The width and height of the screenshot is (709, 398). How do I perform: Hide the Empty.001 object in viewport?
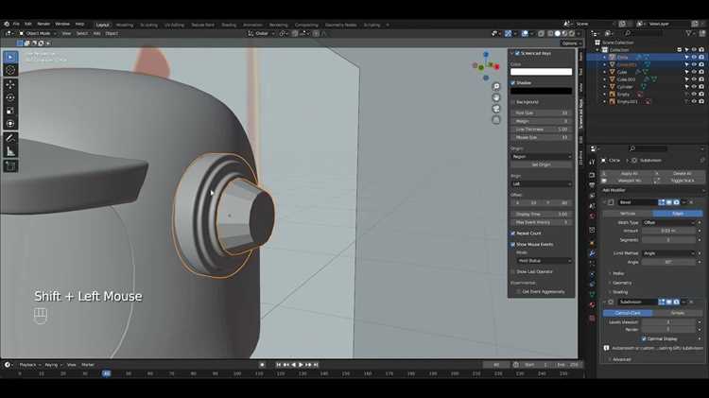[x=694, y=102]
